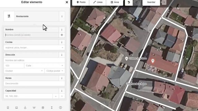Click the Restaurante preset button
Screen dimensions: 198x111
tap(31, 16)
